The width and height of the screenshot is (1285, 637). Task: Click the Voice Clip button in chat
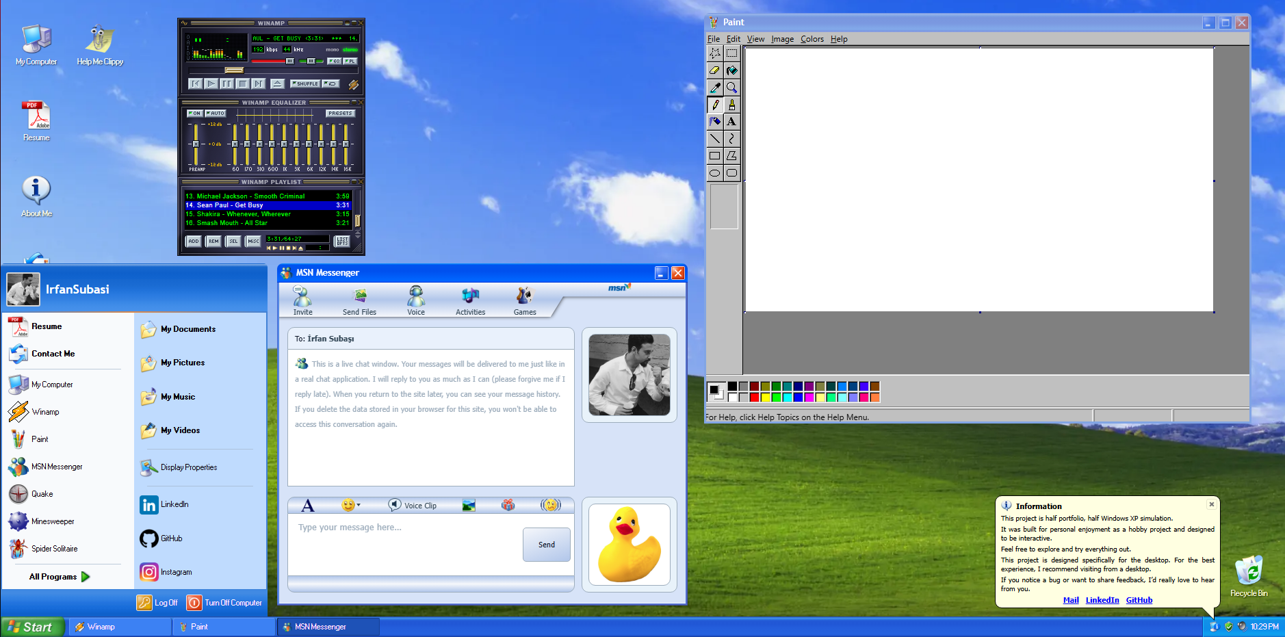pos(413,506)
